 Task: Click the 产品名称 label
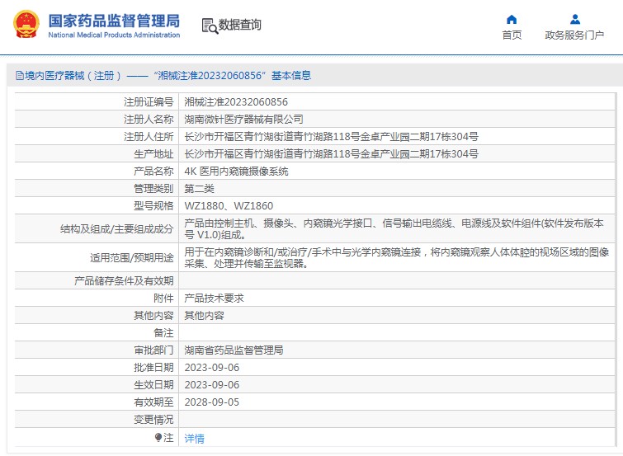pyautogui.click(x=153, y=172)
